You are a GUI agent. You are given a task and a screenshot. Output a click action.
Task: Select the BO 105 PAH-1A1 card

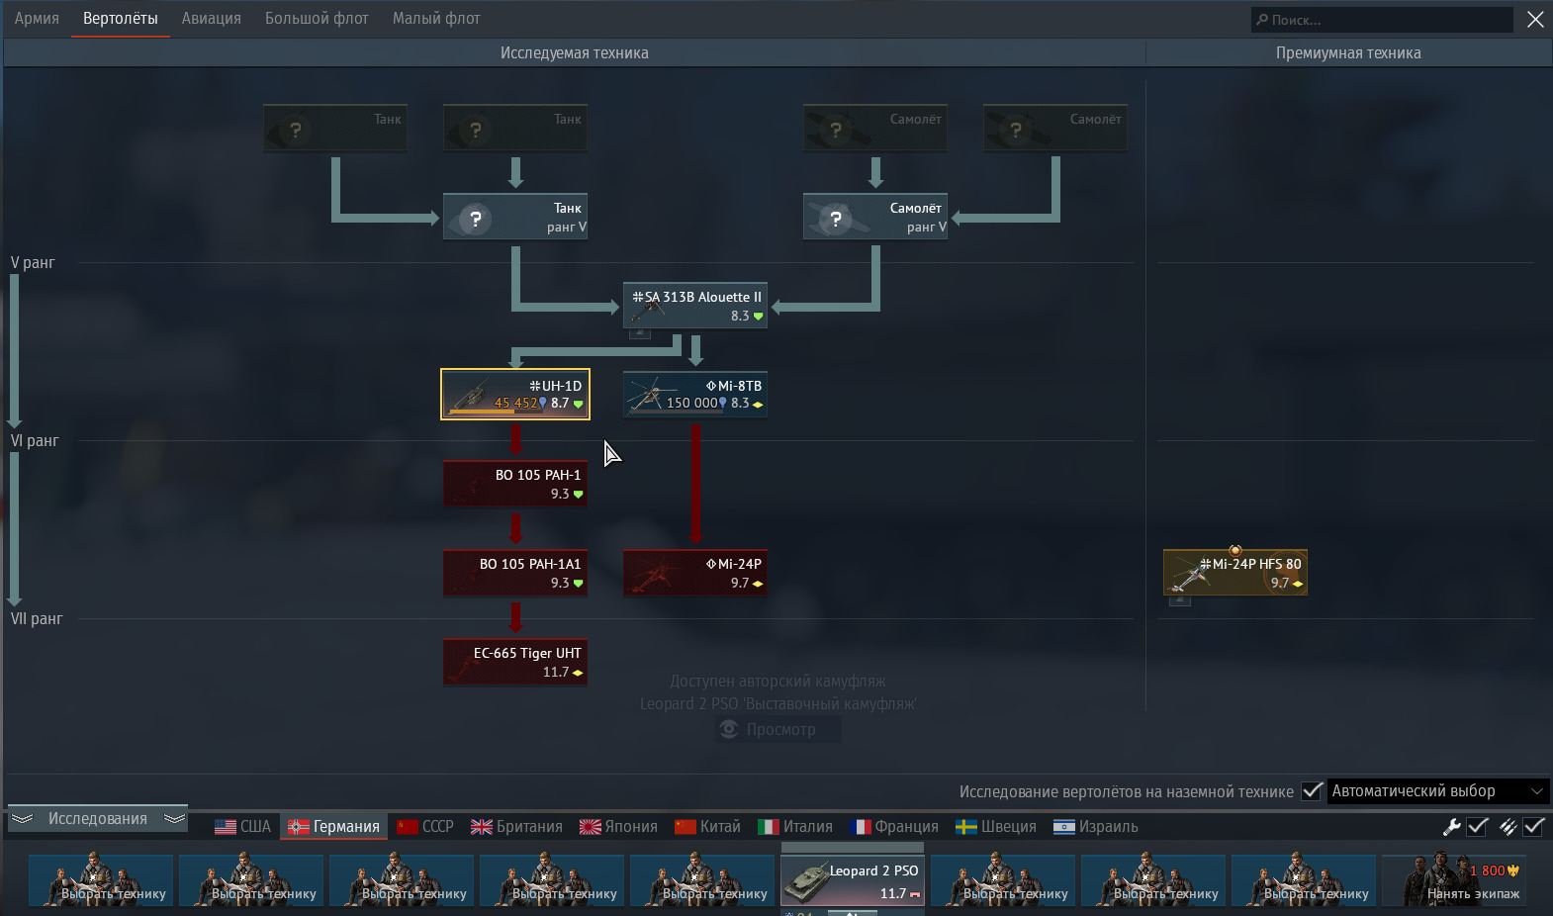(515, 573)
